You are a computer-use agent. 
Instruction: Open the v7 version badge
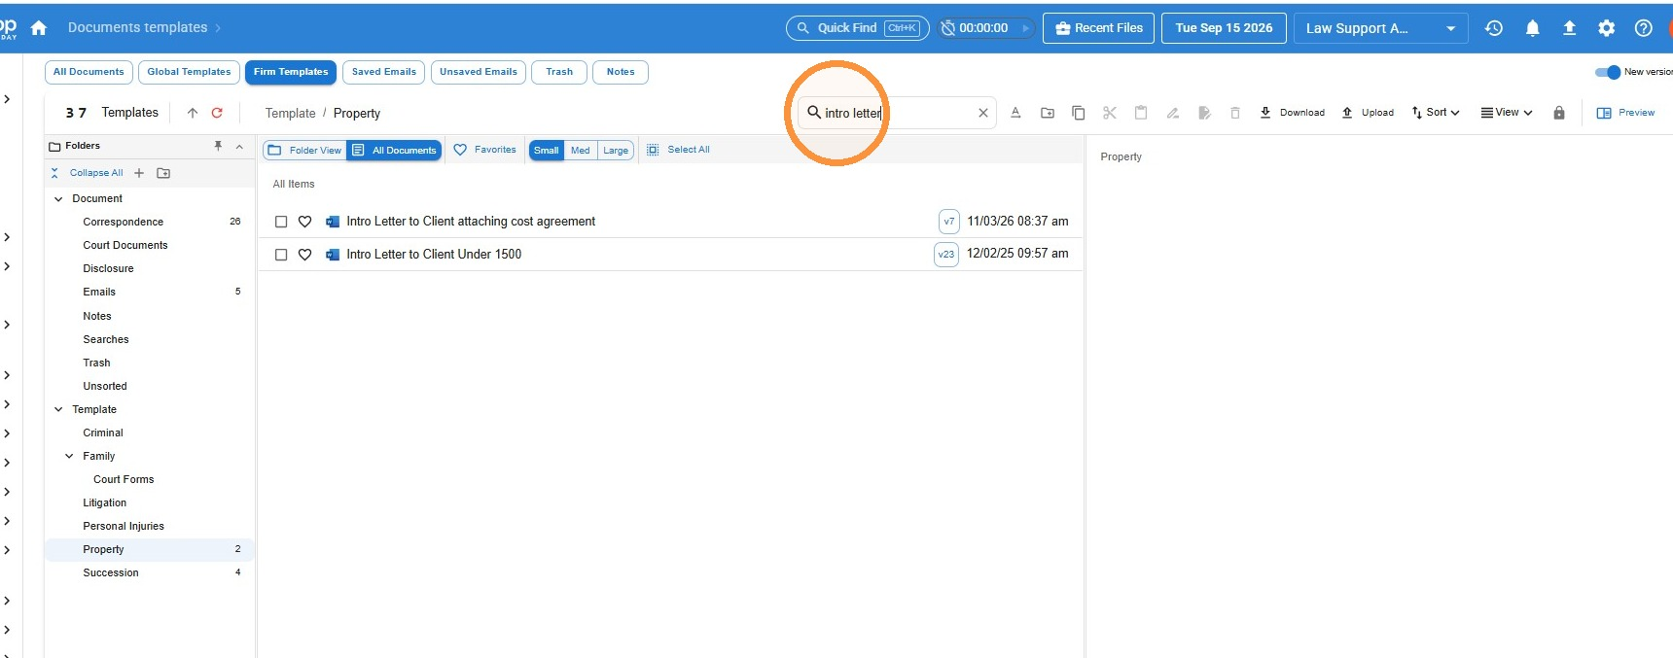[949, 222]
